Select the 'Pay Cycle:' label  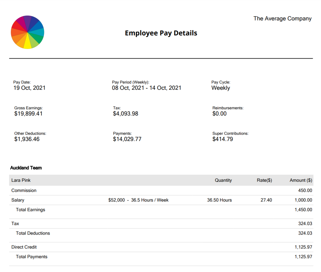[x=221, y=82]
